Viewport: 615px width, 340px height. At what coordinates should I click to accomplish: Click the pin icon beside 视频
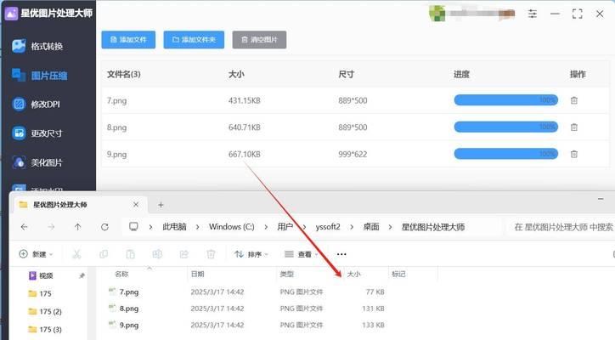click(x=82, y=276)
